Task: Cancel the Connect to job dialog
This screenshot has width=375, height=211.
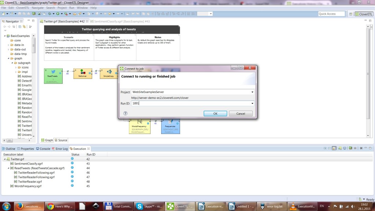Action: [x=240, y=113]
